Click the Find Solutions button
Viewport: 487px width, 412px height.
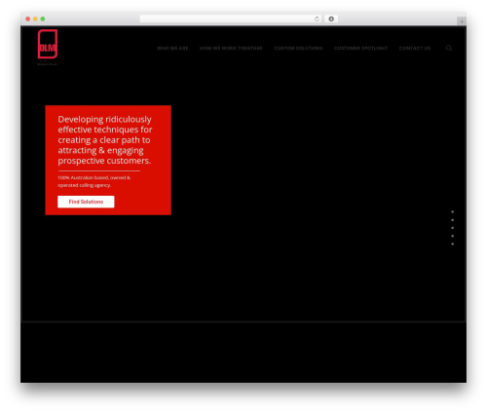point(86,202)
